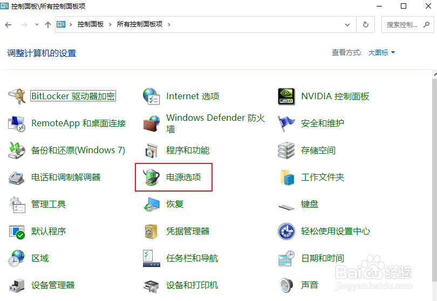Click the 任务栏和导航 icon
Screen dimensions: 437x301
[x=152, y=258]
